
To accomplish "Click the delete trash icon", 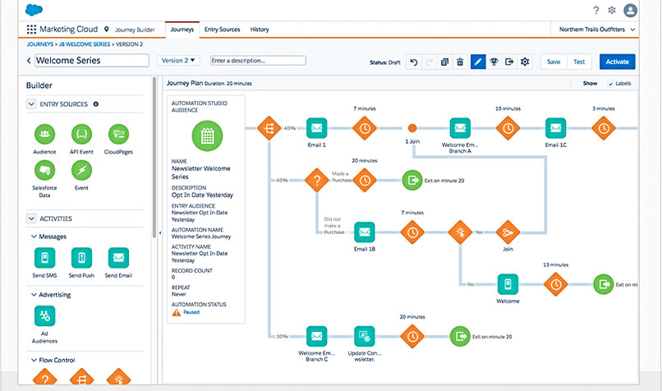I will pyautogui.click(x=460, y=62).
